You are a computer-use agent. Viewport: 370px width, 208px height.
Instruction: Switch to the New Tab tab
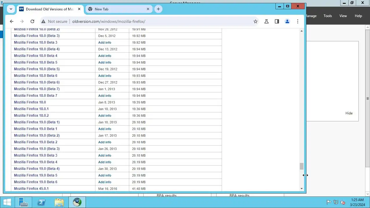pyautogui.click(x=119, y=9)
